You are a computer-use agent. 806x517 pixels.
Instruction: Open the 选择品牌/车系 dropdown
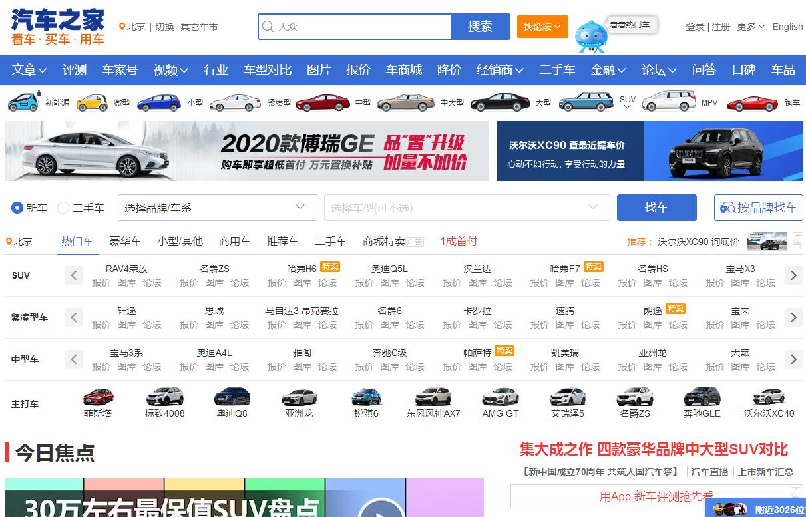click(217, 208)
